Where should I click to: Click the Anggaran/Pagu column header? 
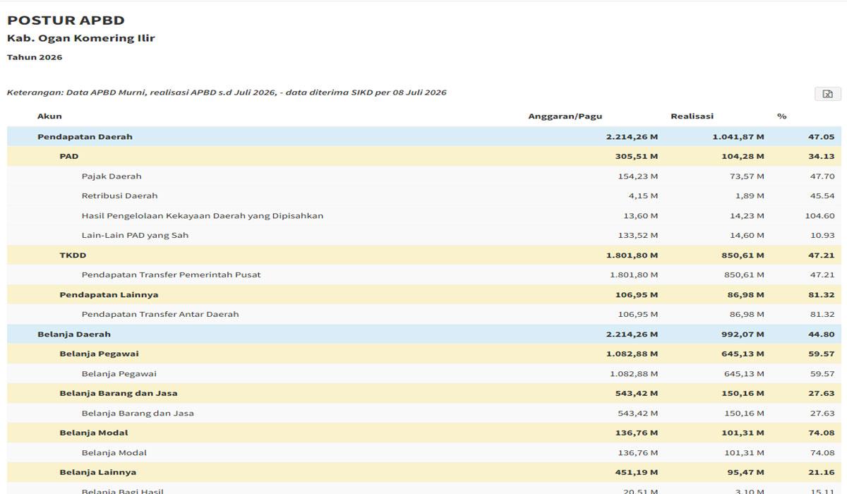tap(565, 116)
